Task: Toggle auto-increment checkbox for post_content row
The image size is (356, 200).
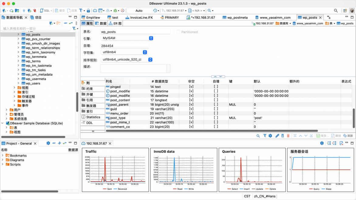Action: 216,100
